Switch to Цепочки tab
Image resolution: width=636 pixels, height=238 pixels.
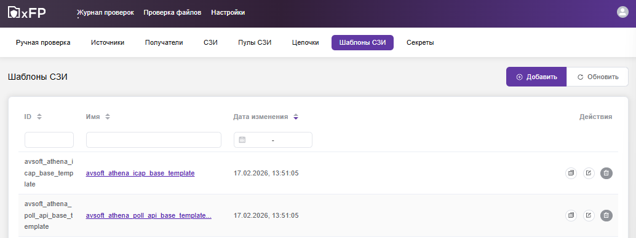(x=306, y=42)
